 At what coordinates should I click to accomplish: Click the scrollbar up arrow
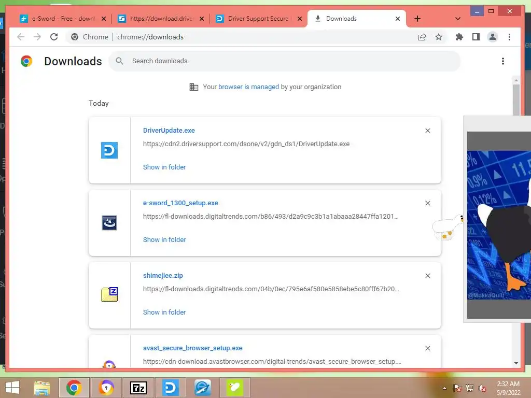(x=516, y=80)
